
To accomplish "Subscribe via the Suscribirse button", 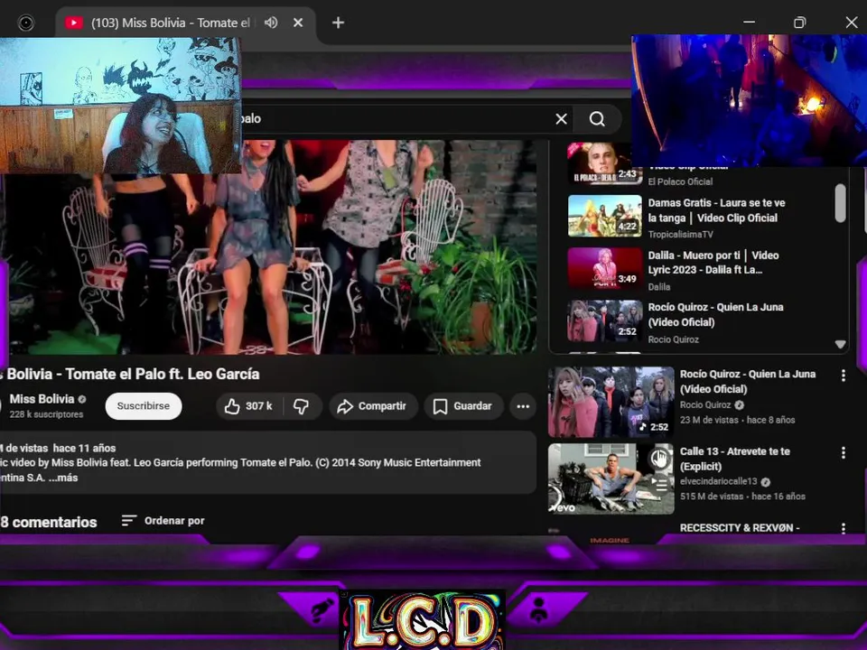I will [x=144, y=406].
